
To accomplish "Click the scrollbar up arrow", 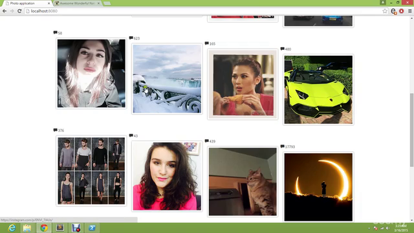I will click(x=411, y=18).
